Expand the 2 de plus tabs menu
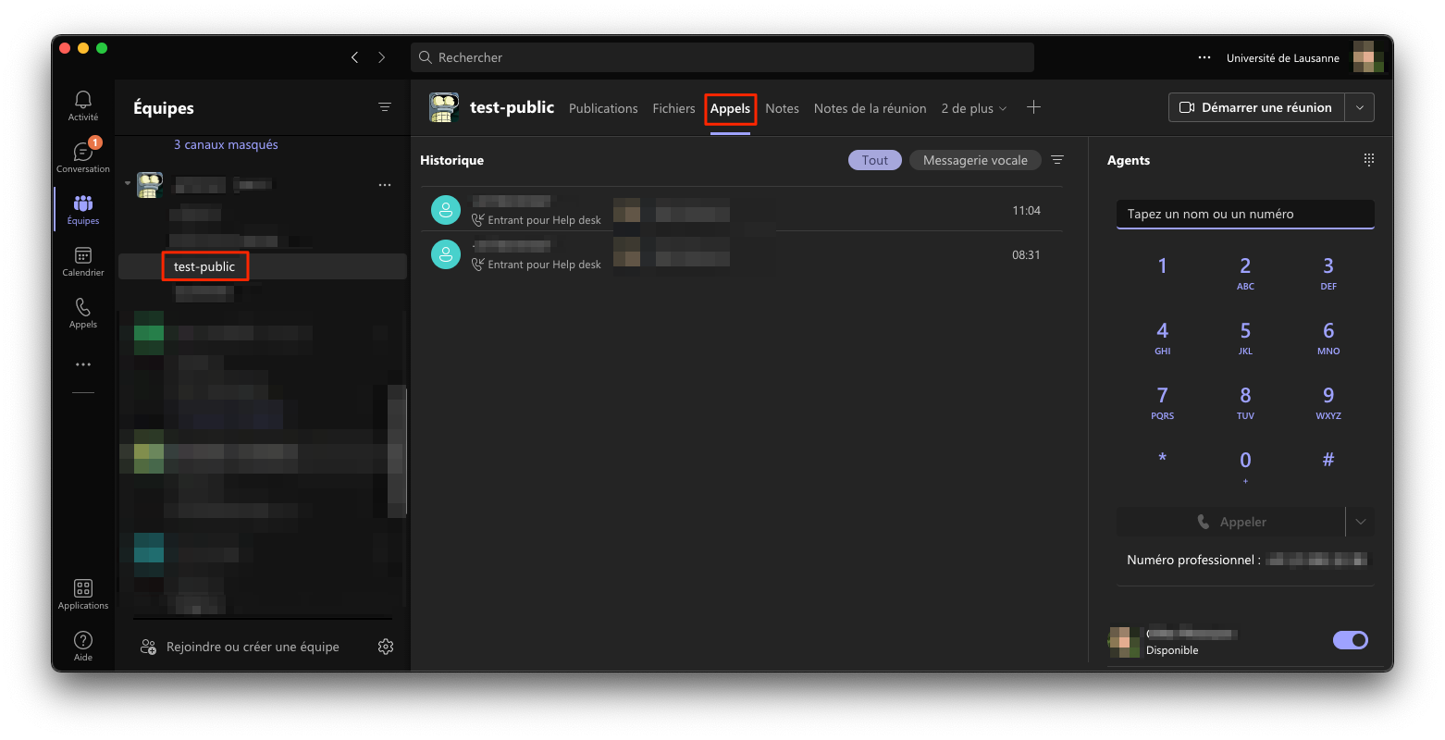The width and height of the screenshot is (1445, 740). point(973,108)
